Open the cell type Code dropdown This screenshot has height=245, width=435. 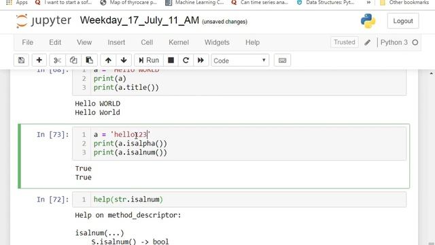(240, 61)
